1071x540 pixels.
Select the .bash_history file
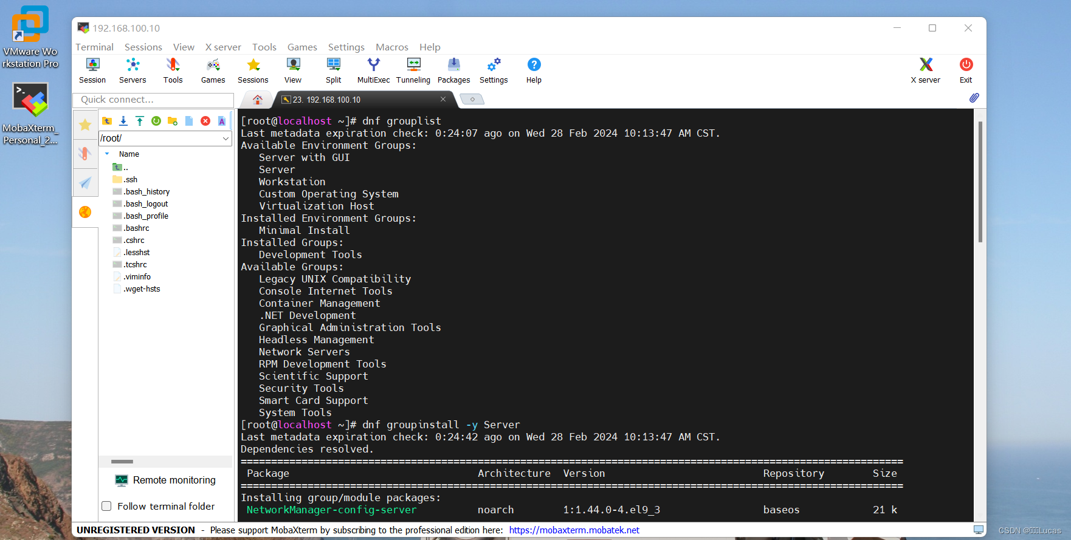(x=141, y=192)
